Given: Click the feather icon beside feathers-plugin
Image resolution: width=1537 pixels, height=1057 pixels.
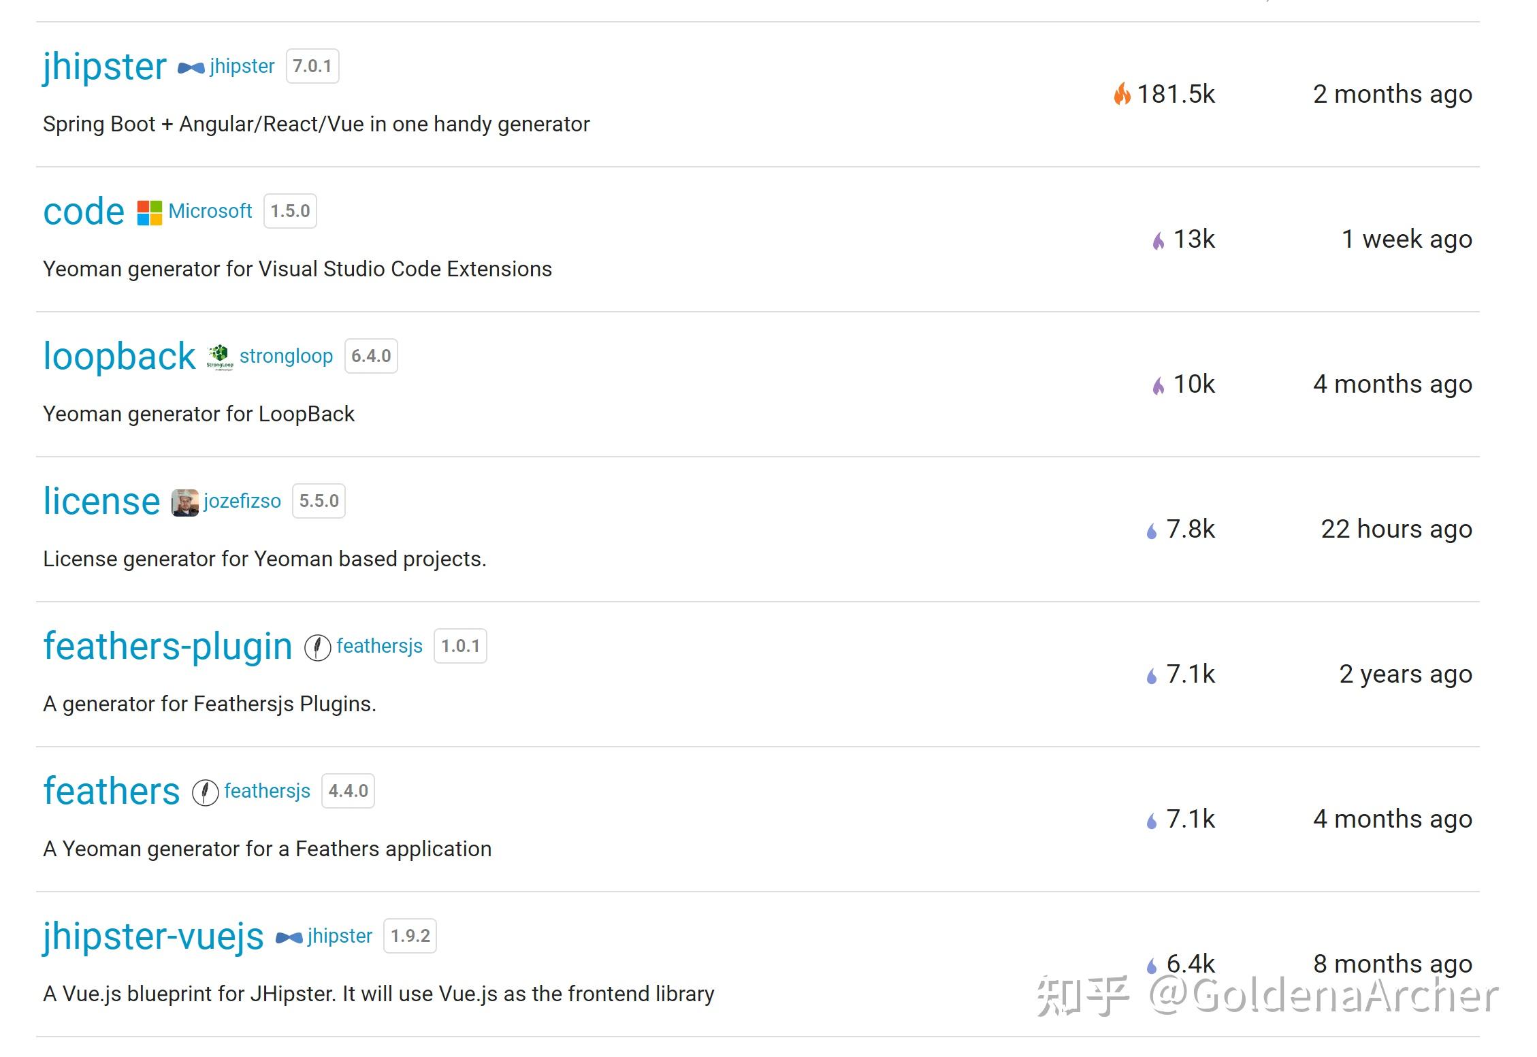Looking at the screenshot, I should (x=317, y=645).
